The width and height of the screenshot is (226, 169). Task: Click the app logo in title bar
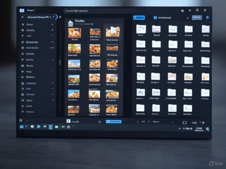click(x=22, y=11)
